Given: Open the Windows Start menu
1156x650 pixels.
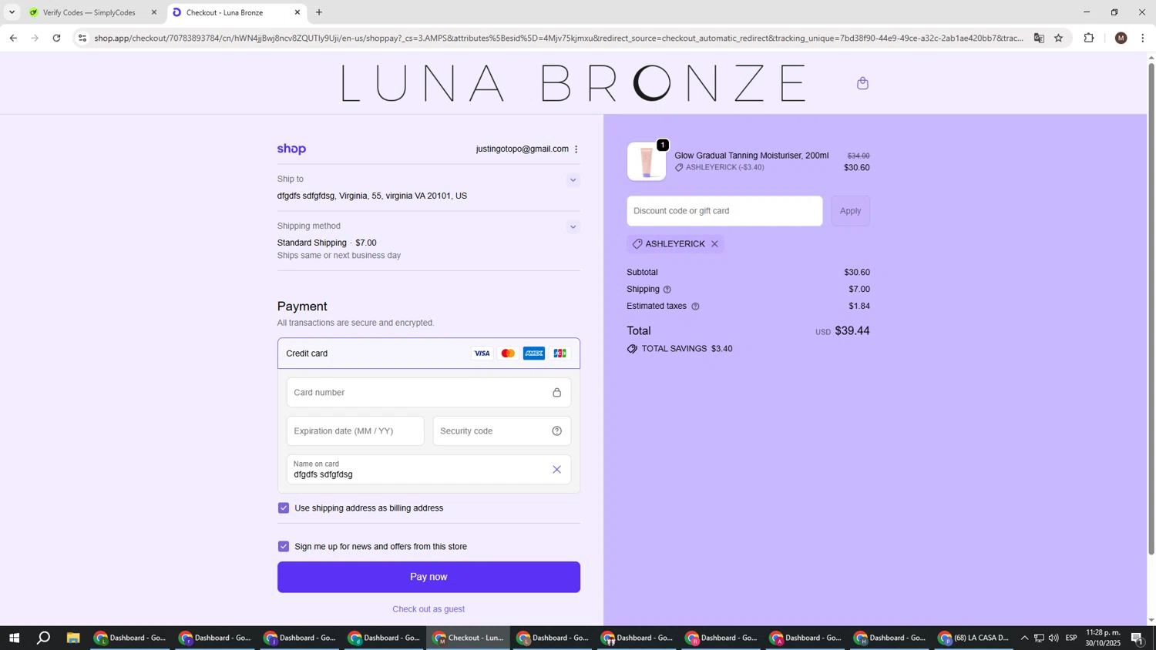Looking at the screenshot, I should [x=13, y=638].
